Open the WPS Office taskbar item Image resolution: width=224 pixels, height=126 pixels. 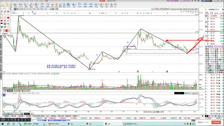(54, 124)
